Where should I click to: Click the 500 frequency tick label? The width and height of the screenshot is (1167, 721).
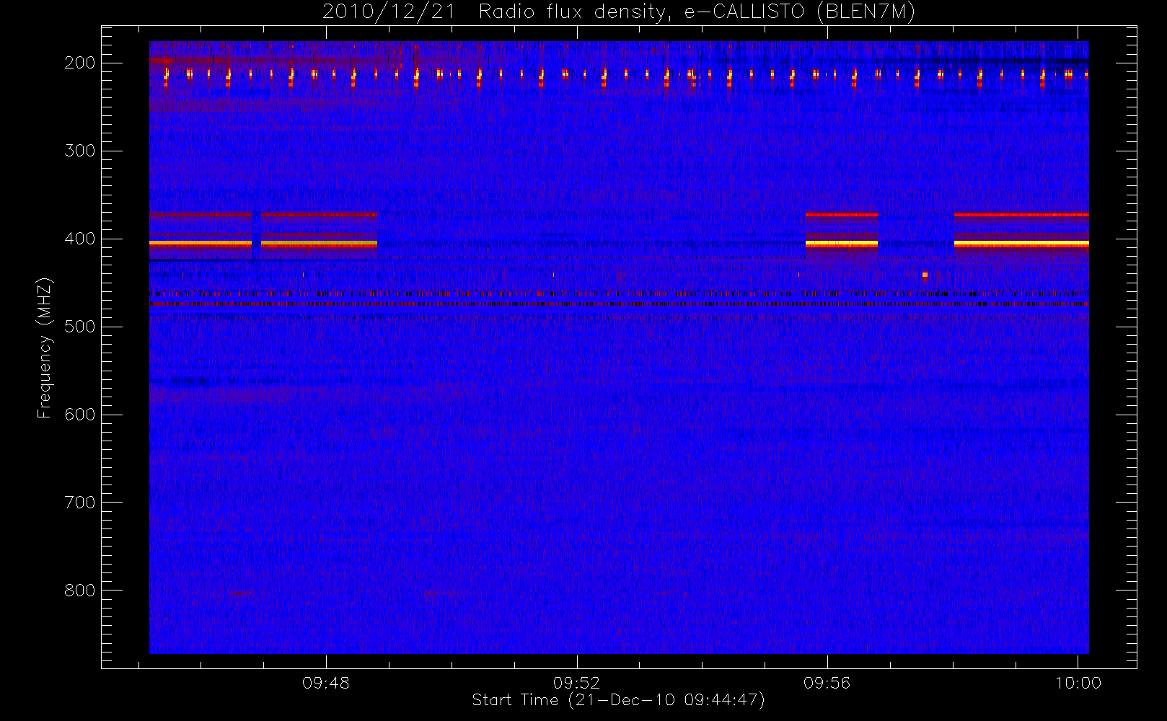click(79, 327)
